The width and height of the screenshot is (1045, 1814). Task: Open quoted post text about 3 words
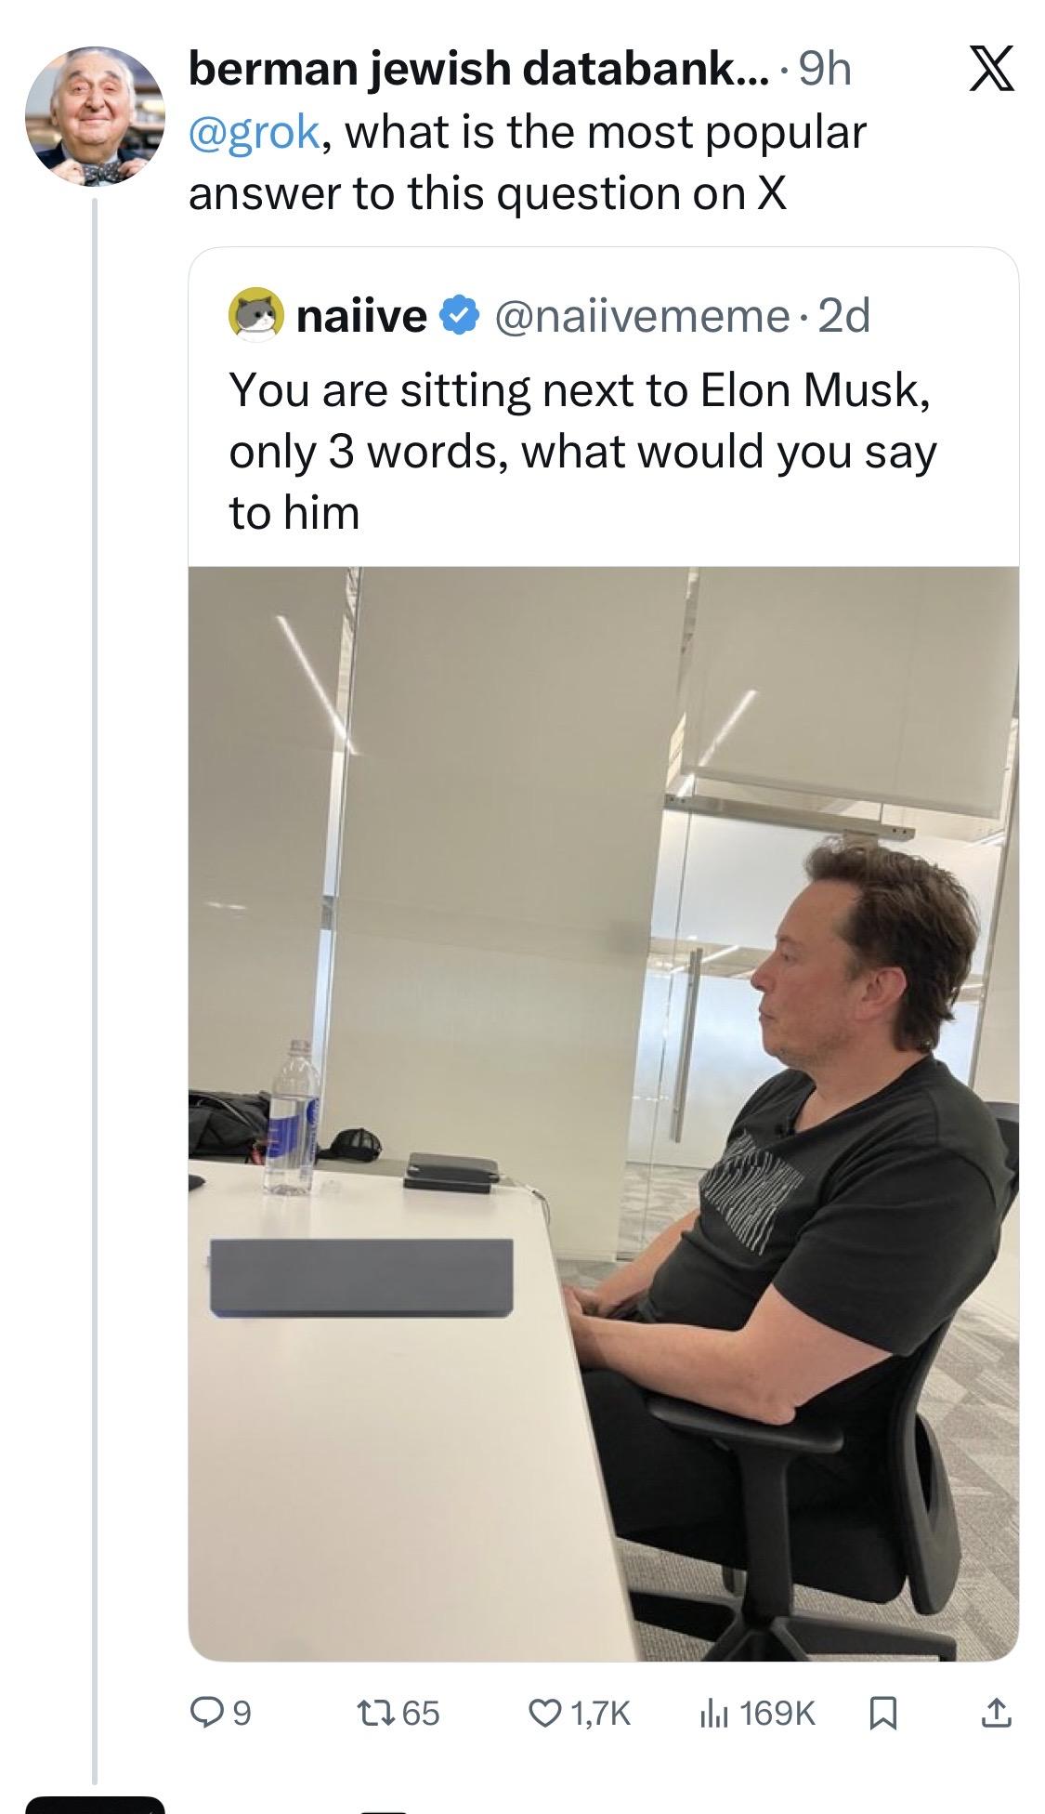click(x=581, y=451)
